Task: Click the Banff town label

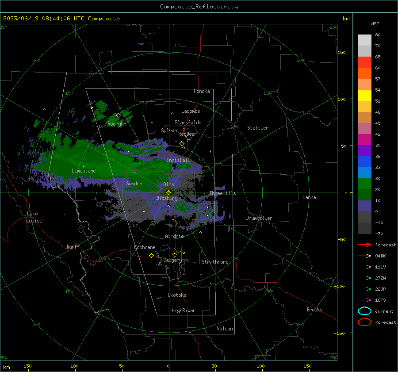Action: click(73, 247)
